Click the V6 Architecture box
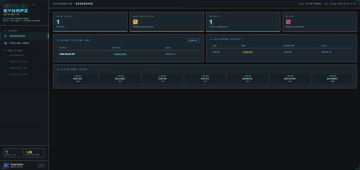Image resolution: width=360 pixels, height=170 pixels. coord(35,153)
